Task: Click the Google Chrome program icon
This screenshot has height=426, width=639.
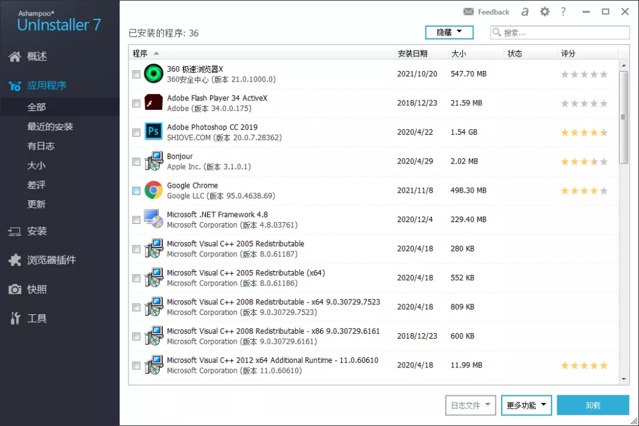Action: (154, 190)
